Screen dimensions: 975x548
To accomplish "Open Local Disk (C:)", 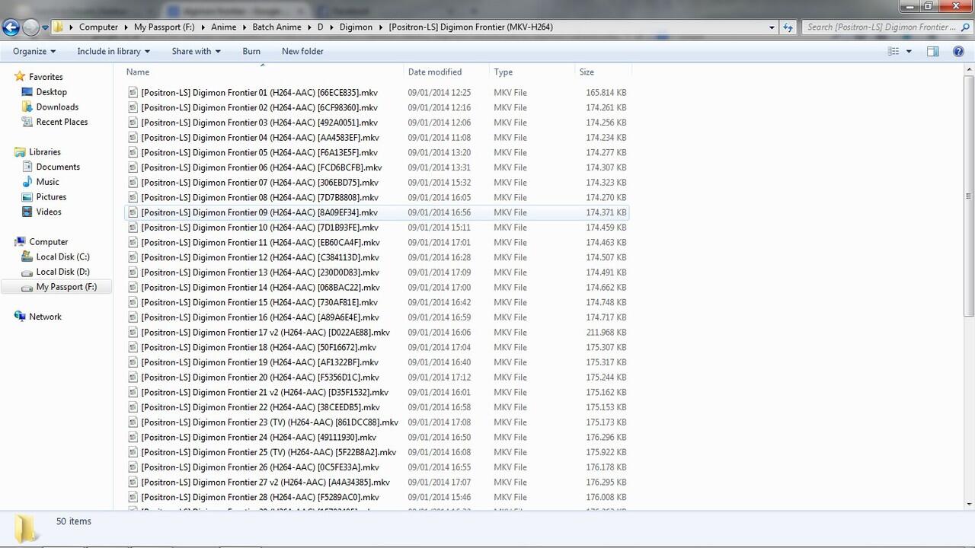I will (62, 256).
